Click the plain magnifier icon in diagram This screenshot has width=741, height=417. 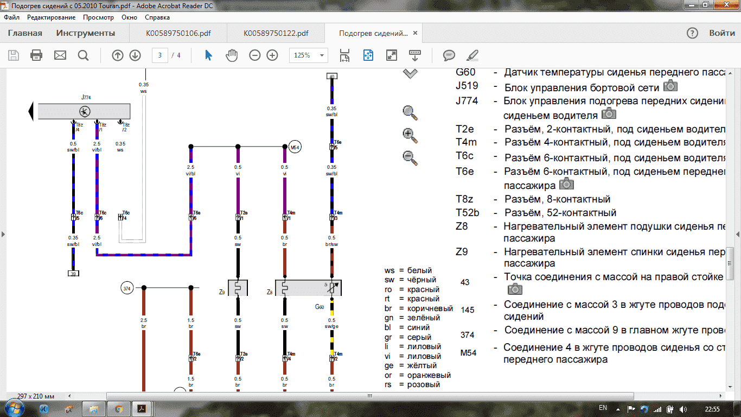pyautogui.click(x=410, y=112)
